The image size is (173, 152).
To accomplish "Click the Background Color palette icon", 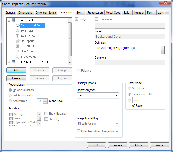I will pyautogui.click(x=18, y=25).
